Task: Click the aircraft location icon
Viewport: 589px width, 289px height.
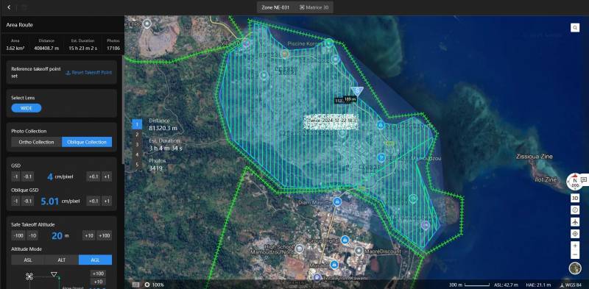Action: [x=575, y=222]
